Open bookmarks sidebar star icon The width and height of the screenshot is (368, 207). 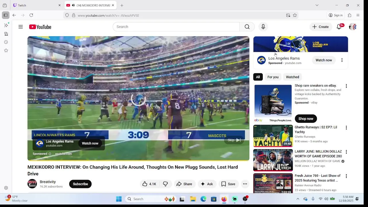coord(6,51)
